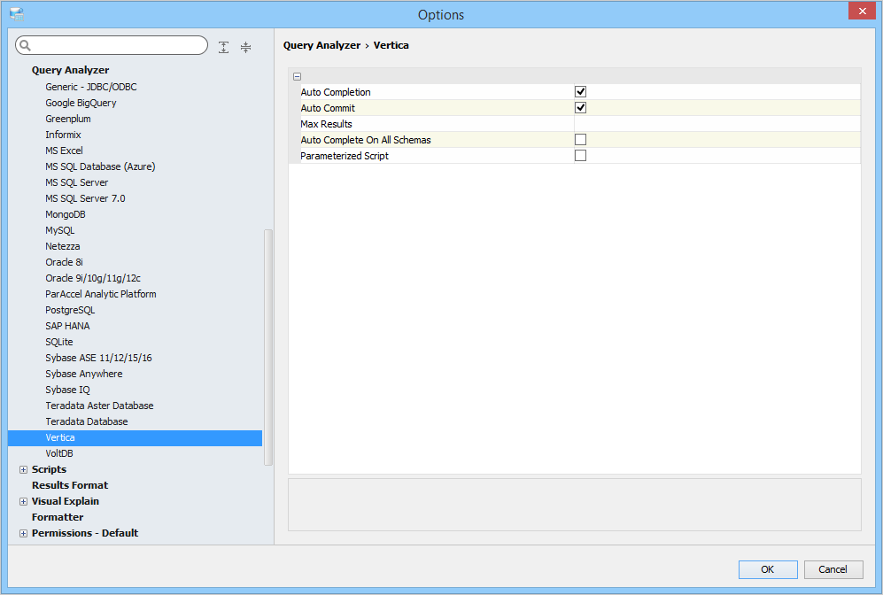Click the Max Results value field
The height and width of the screenshot is (595, 883).
coord(716,124)
